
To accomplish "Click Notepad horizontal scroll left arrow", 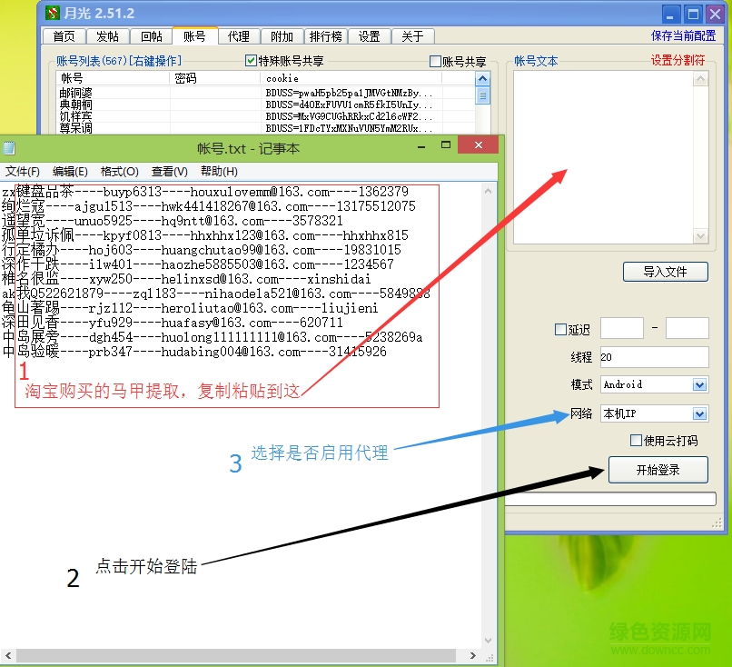I will tap(7, 656).
